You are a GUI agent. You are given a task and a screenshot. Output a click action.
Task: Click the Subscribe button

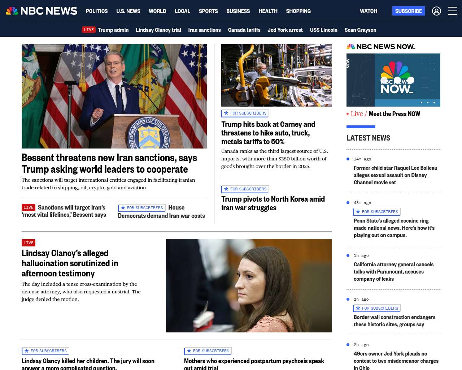tap(409, 11)
